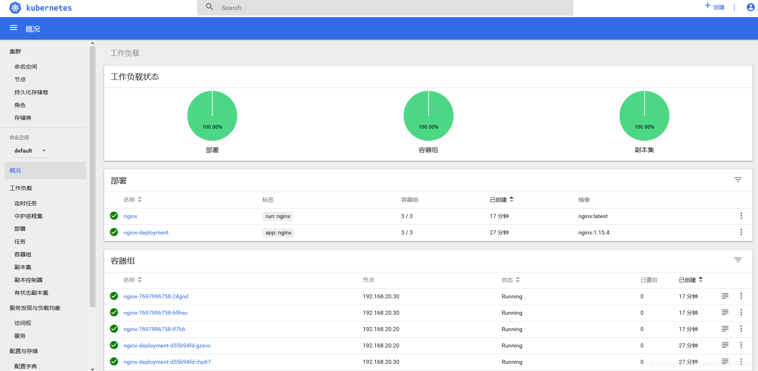Image resolution: width=758 pixels, height=371 pixels.
Task: Open the nginx deployment link
Action: tap(130, 216)
